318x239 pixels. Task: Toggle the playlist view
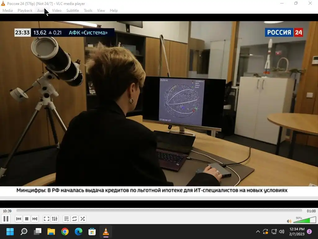[x=66, y=219]
